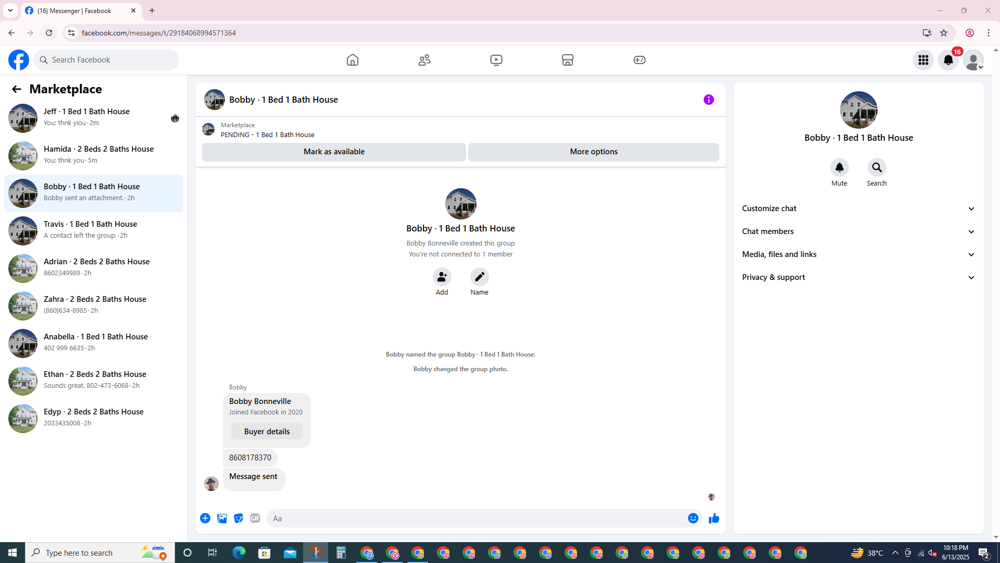
Task: Add people to the group chat
Action: pyautogui.click(x=442, y=277)
